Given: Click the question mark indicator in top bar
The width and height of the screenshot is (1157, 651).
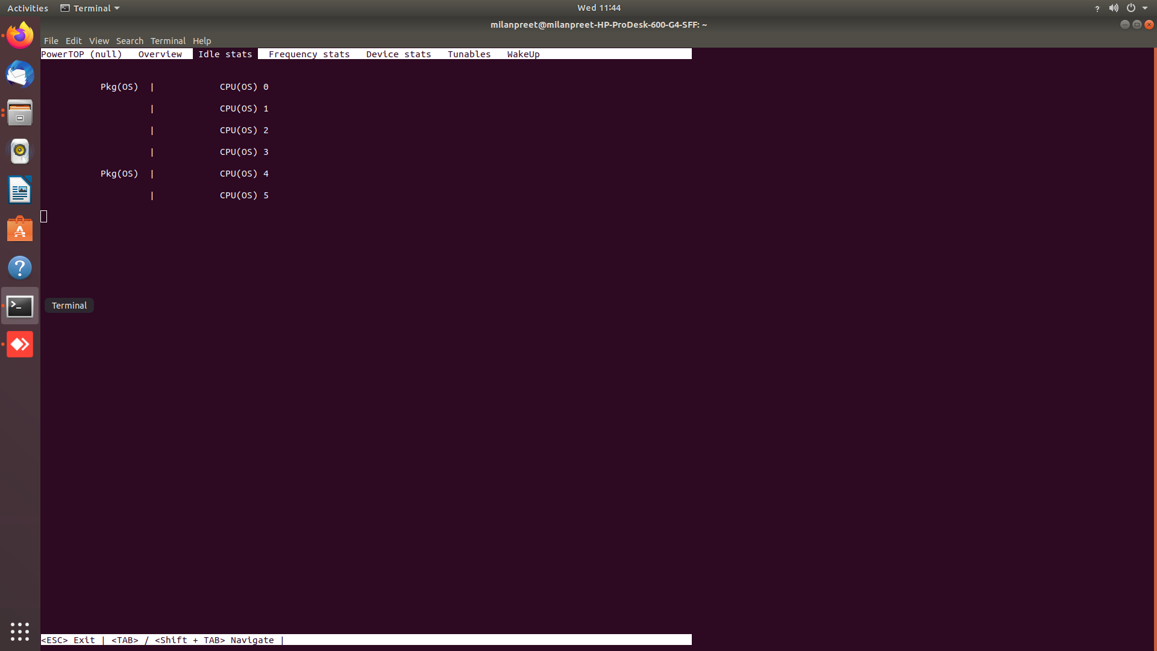Looking at the screenshot, I should 1097,8.
